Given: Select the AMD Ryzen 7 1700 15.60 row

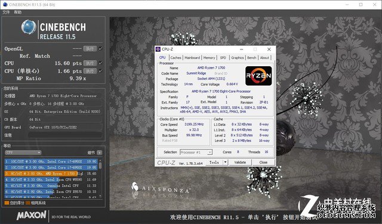Looking at the screenshot, I should [51, 173].
